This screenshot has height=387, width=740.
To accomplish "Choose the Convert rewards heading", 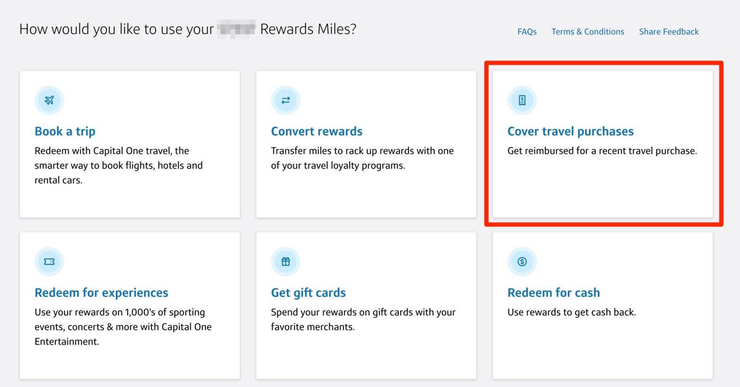I will click(x=317, y=131).
